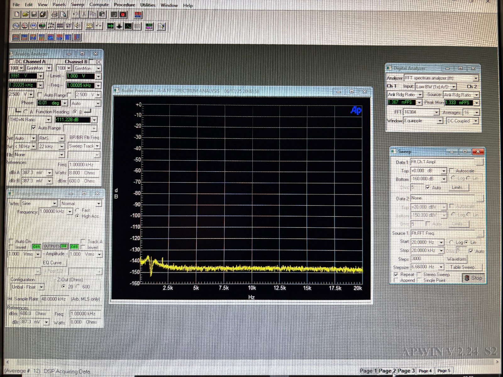This screenshot has height=377, width=503.
Task: Click the Open file folder icon
Action: [25, 14]
